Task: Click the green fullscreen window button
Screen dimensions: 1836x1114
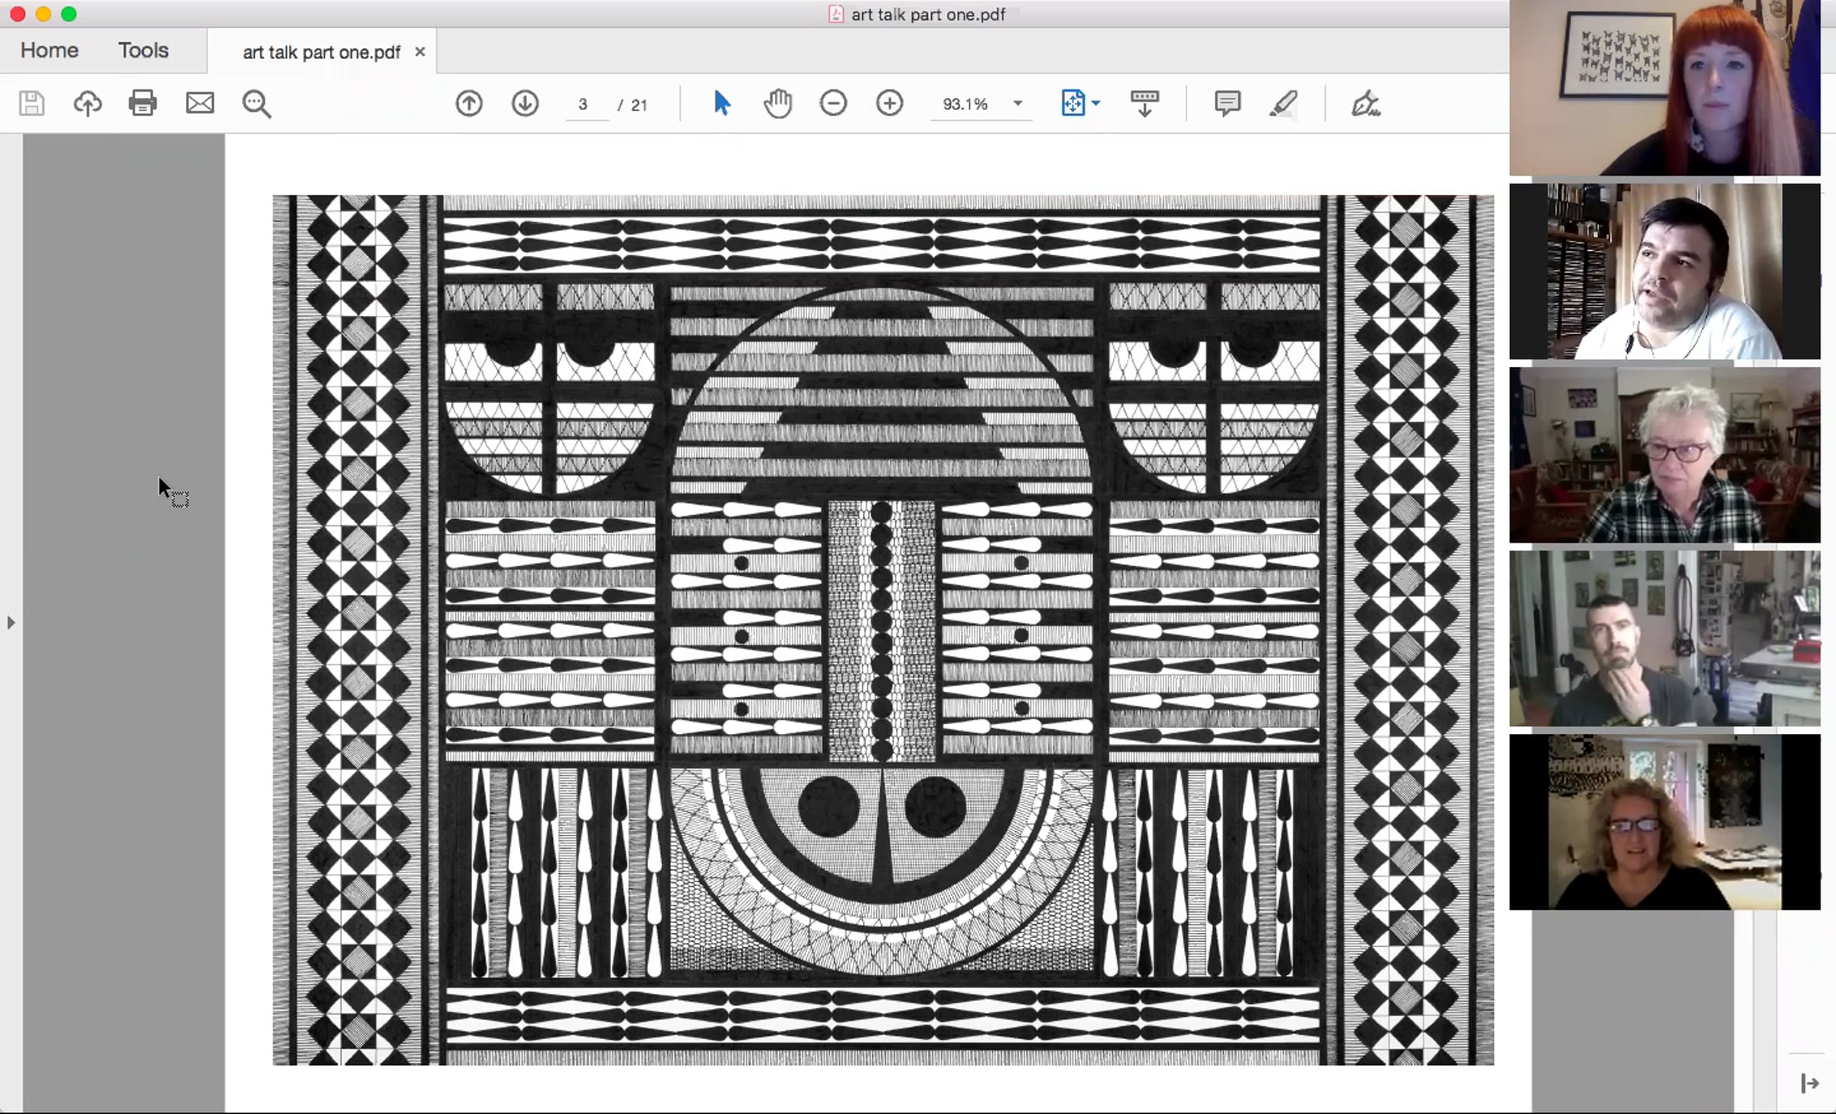Action: pyautogui.click(x=69, y=14)
